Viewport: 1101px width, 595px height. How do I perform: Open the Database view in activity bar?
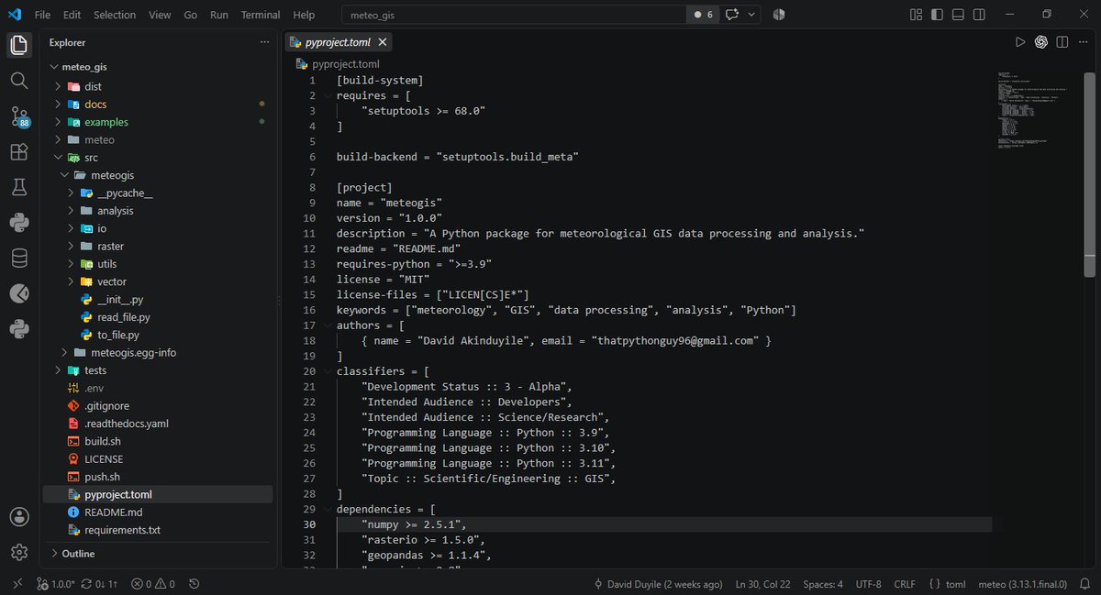click(x=19, y=258)
